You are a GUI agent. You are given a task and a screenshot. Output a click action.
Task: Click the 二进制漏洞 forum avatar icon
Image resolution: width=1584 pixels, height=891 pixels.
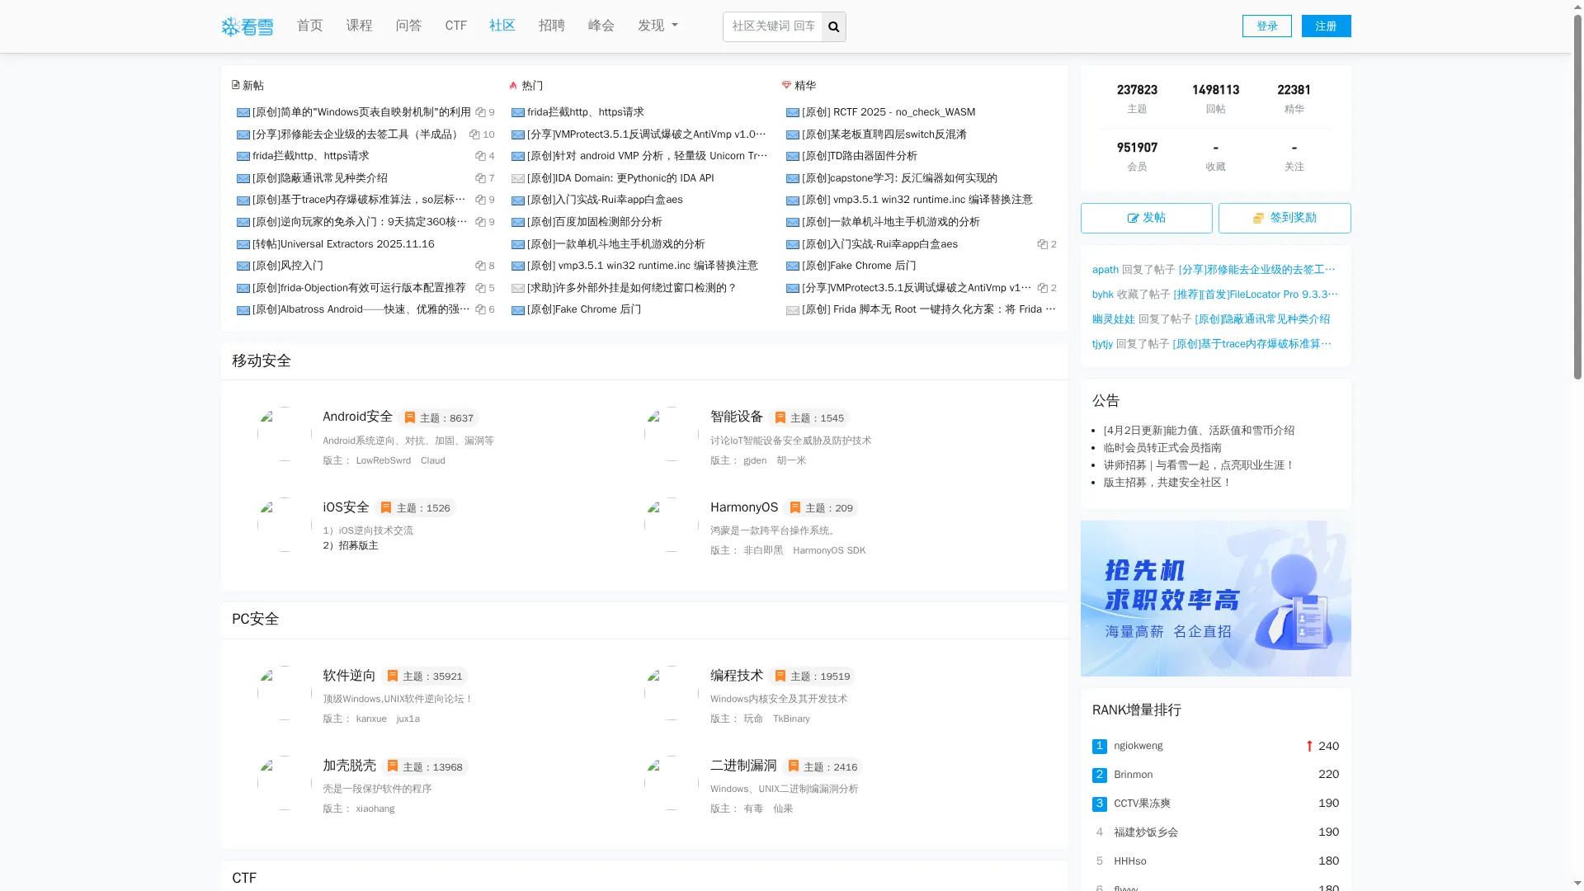pos(672,783)
